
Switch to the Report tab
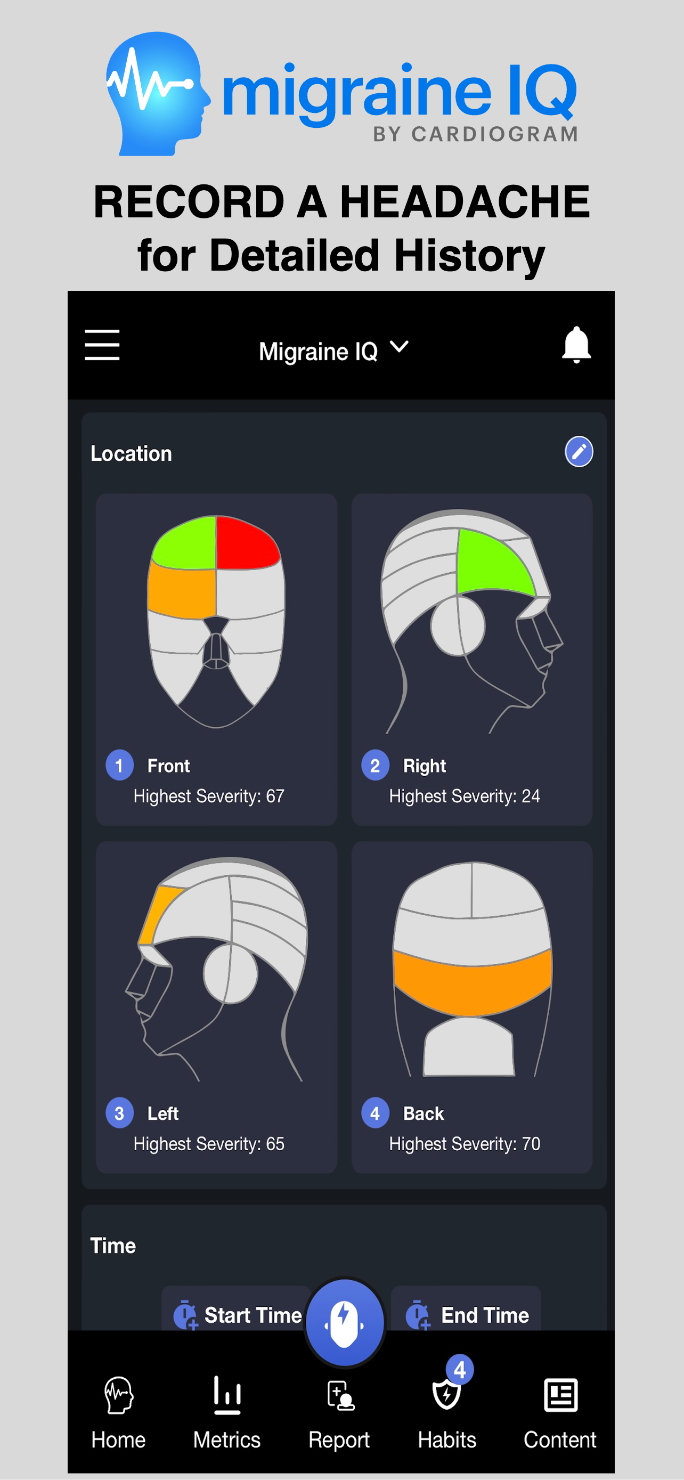(339, 1413)
